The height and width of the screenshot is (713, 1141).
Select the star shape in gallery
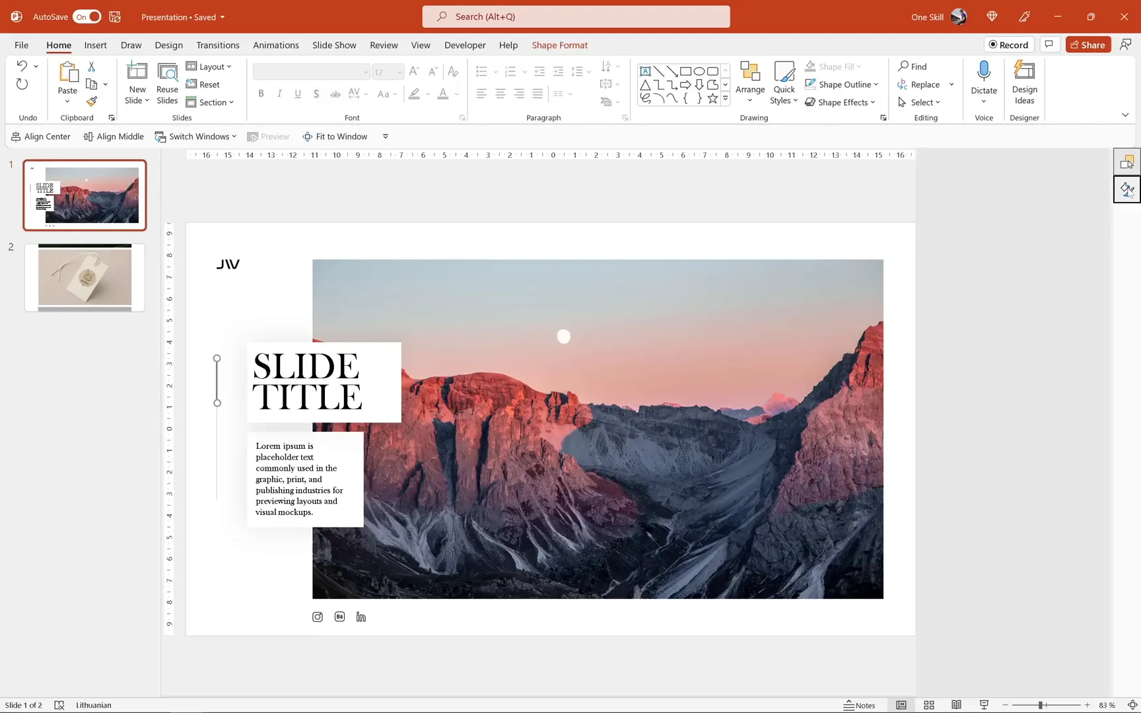pyautogui.click(x=712, y=98)
